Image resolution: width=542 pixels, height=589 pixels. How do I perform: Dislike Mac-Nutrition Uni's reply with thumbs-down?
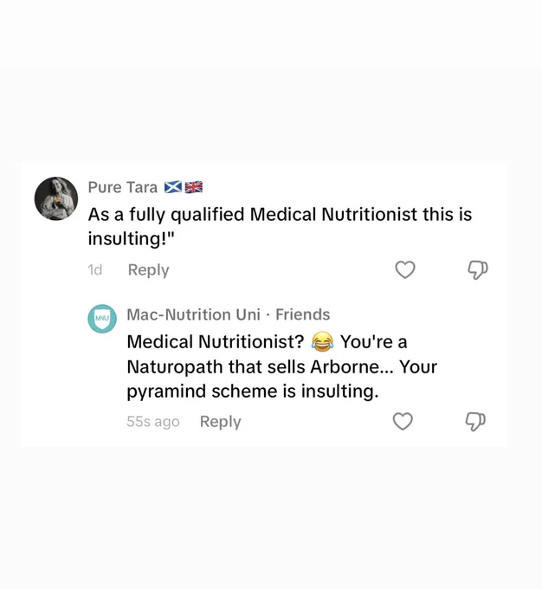[x=475, y=422]
